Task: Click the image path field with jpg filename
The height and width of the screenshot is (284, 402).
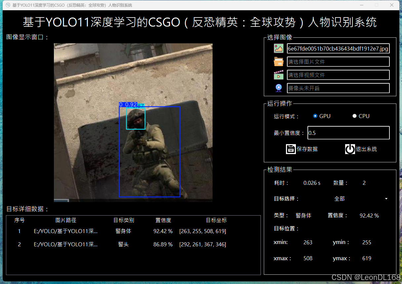Action: click(338, 49)
